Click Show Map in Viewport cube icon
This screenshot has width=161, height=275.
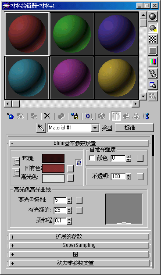(101, 116)
